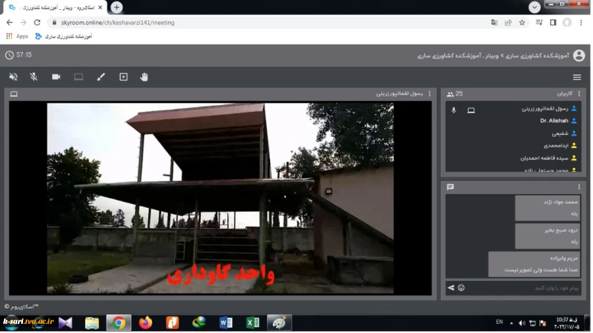Click the blue avatar icon beside Dr. Alishah
The width and height of the screenshot is (593, 333).
point(574,121)
